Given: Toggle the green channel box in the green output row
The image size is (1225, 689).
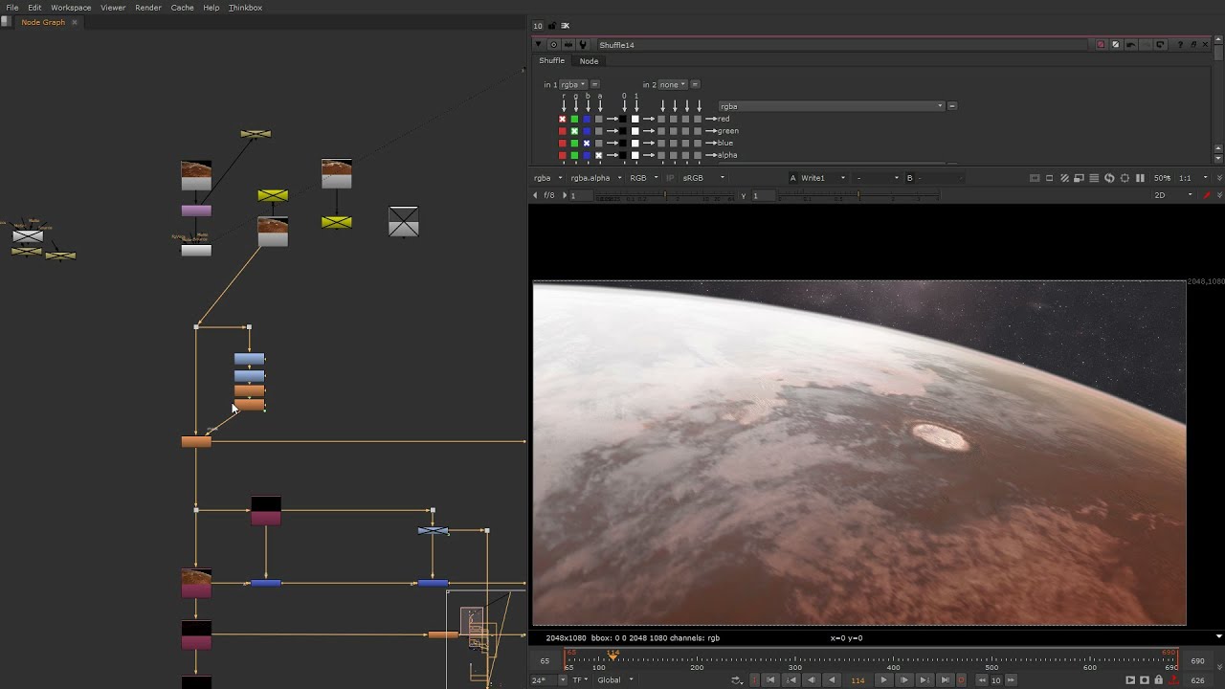Looking at the screenshot, I should click(x=574, y=131).
